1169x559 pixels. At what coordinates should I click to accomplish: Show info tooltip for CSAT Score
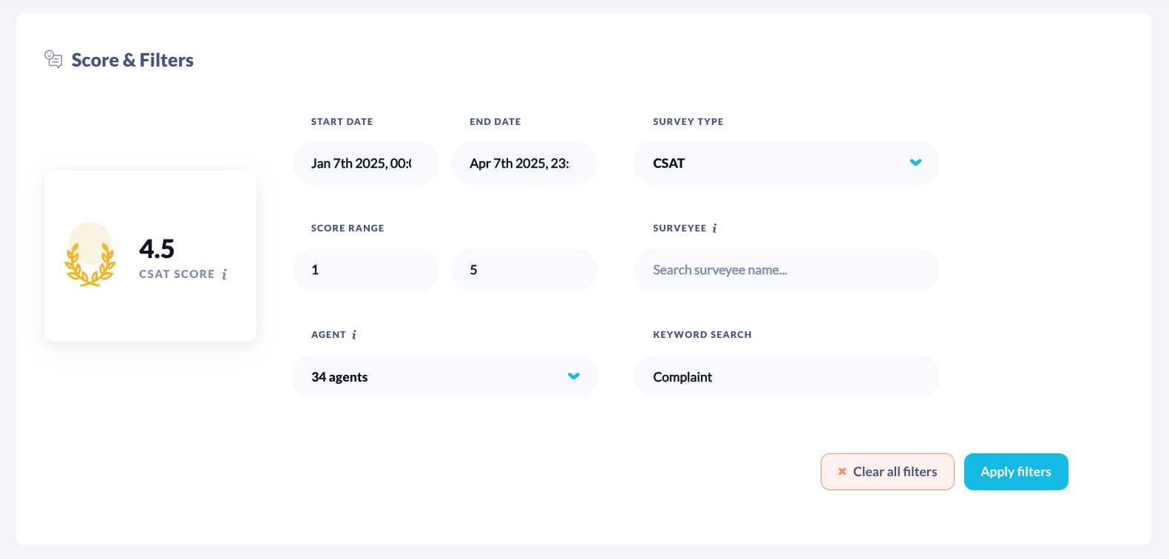pos(225,274)
